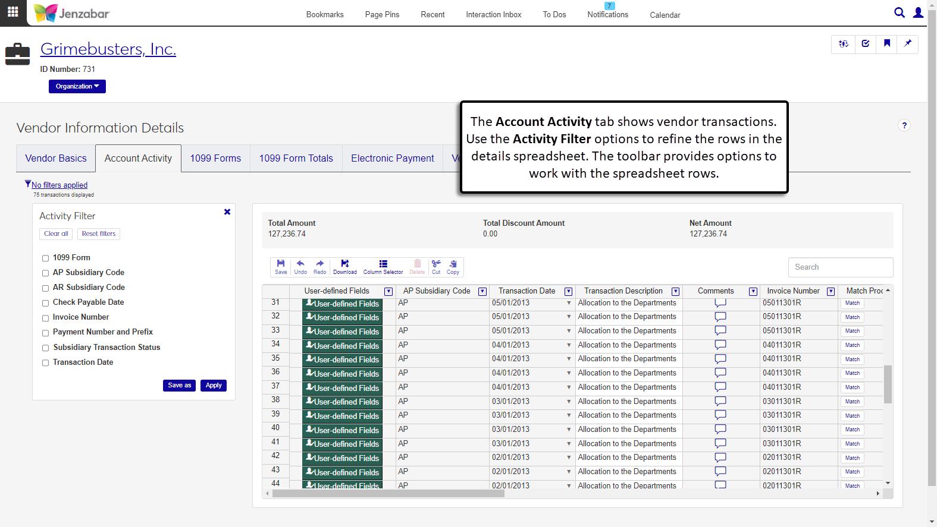The image size is (937, 527).
Task: Check the Invoice Number filter option
Action: 45,318
